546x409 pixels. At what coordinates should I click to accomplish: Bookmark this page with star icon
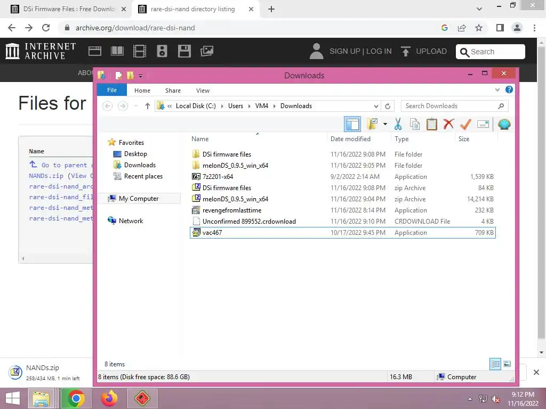click(x=479, y=28)
